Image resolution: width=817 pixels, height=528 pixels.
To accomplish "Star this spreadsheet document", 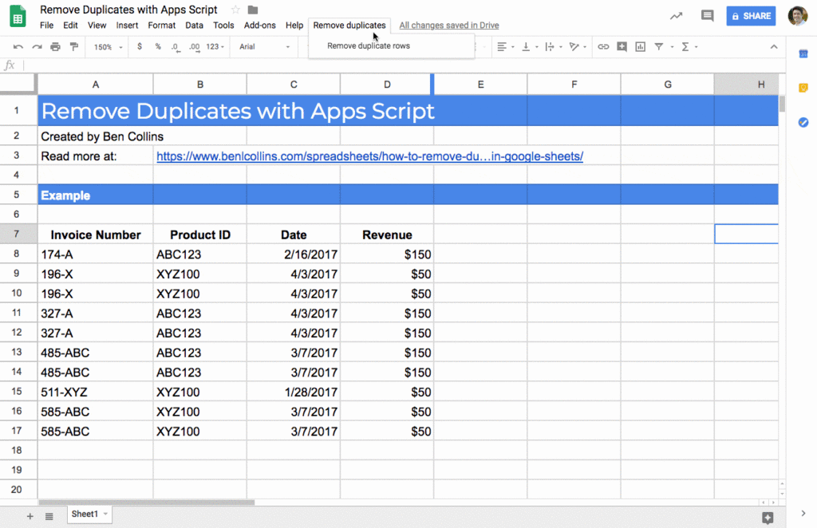I will tap(235, 10).
